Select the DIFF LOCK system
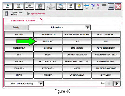The height and width of the screenshot is (96, 125). coord(106,75)
